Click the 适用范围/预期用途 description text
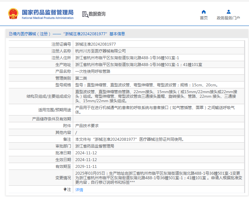 [155, 110]
